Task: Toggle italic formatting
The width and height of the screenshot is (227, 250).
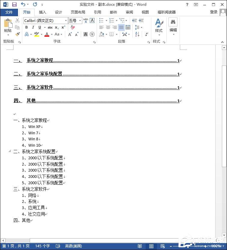Action: click(x=33, y=27)
